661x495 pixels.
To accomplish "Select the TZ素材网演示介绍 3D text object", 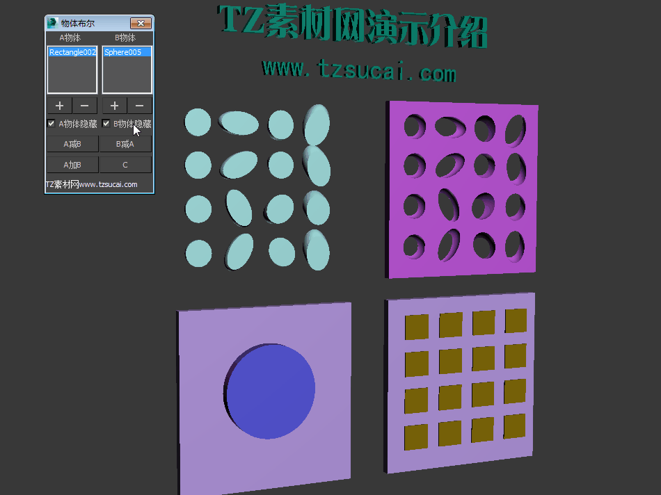I will [353, 26].
